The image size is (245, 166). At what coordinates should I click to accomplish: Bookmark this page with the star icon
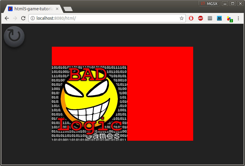(x=181, y=18)
